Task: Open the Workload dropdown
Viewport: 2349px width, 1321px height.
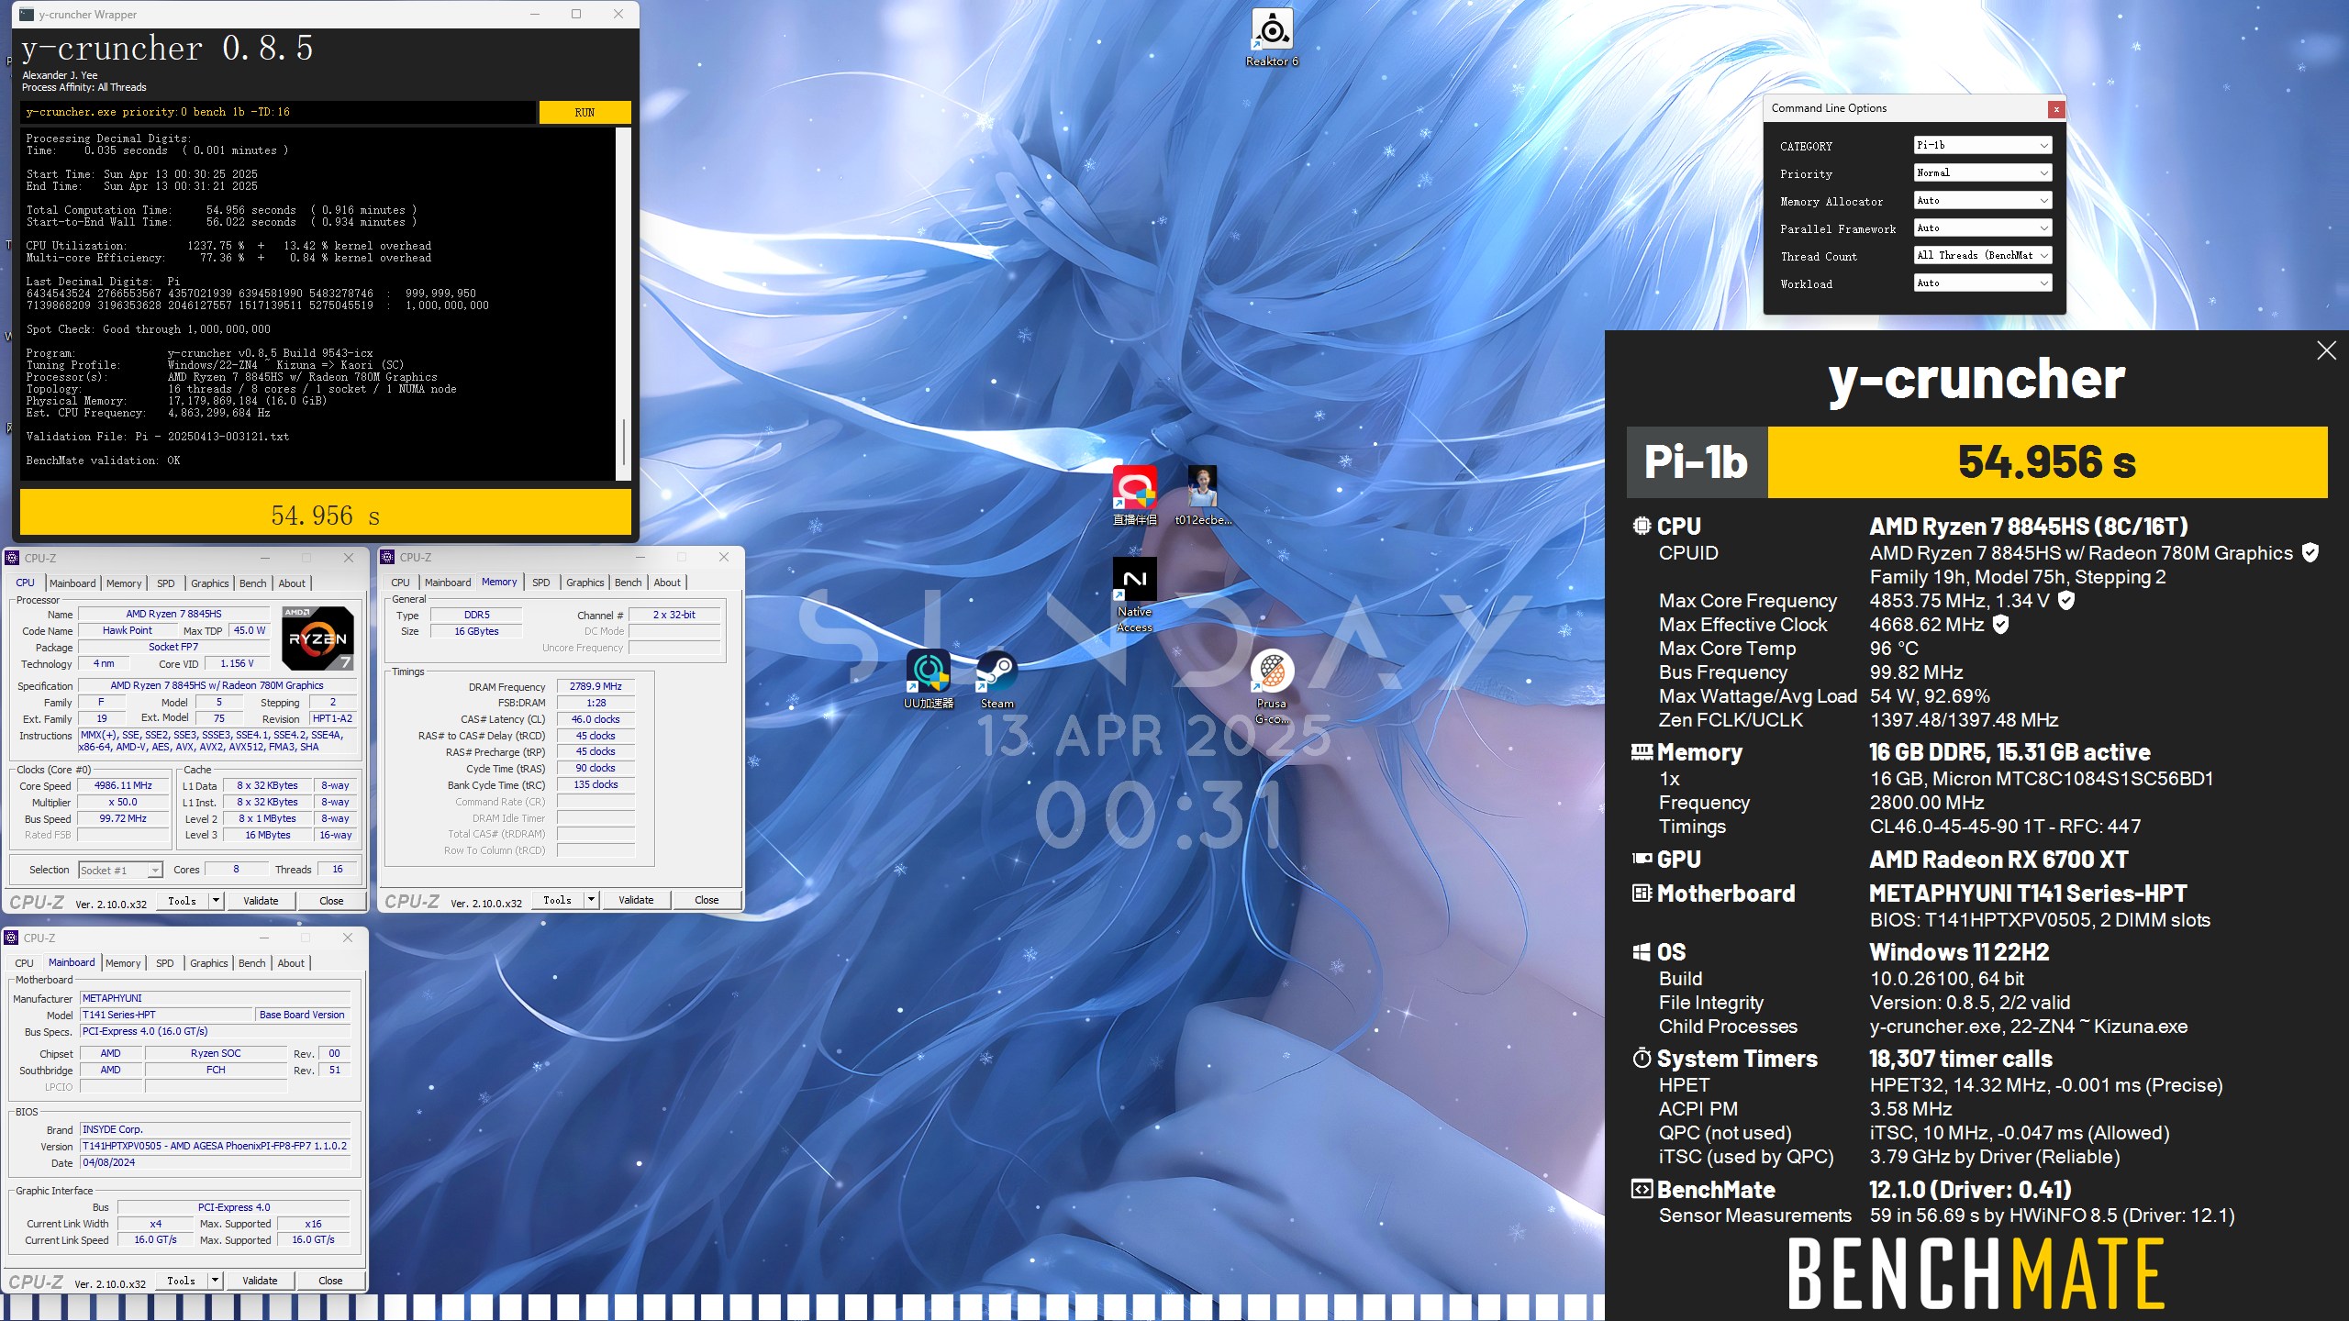Action: tap(1982, 283)
